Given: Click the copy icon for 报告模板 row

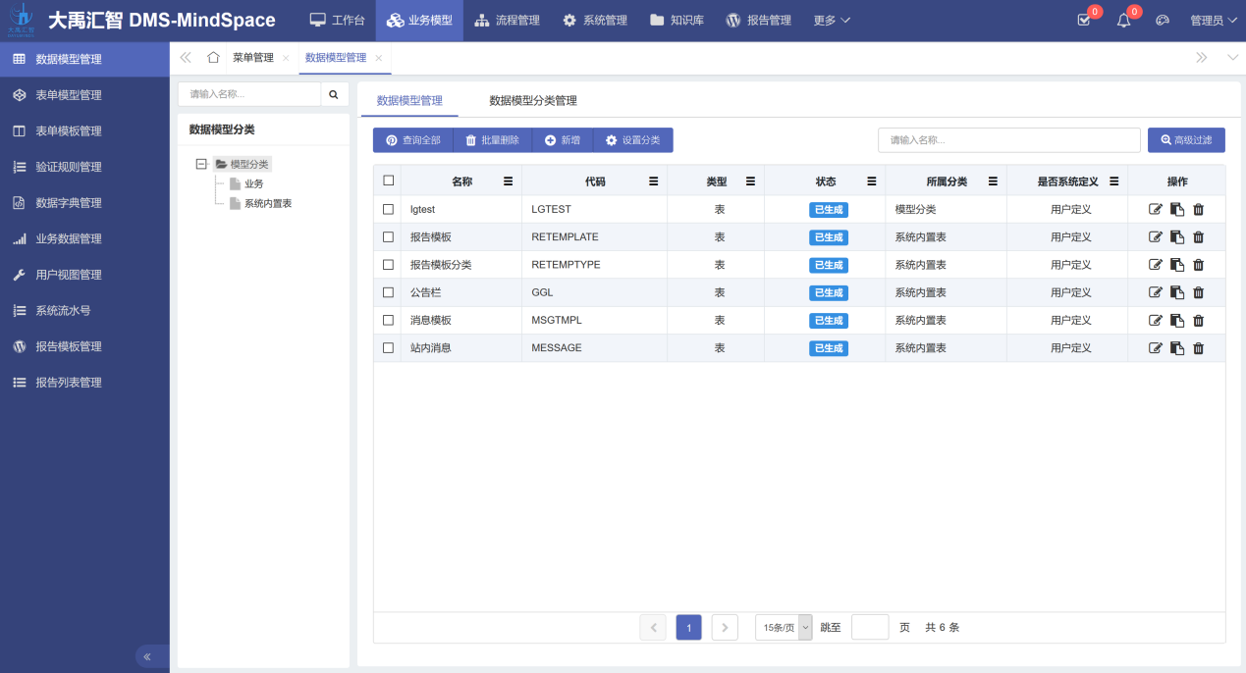Looking at the screenshot, I should pos(1177,237).
